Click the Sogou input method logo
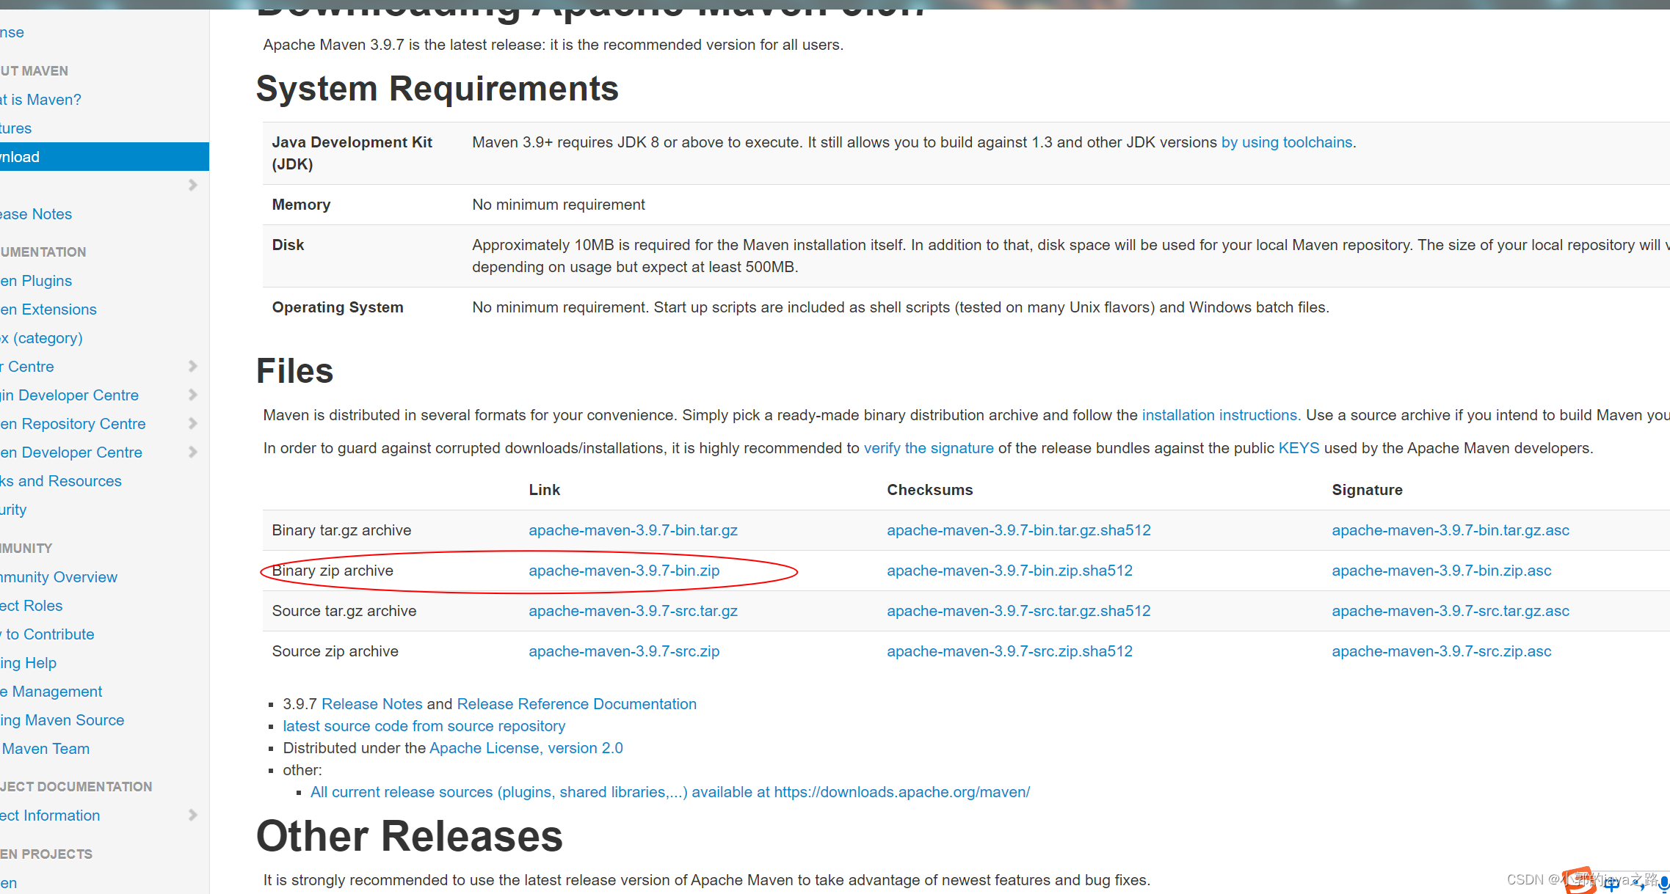The width and height of the screenshot is (1670, 894). click(1580, 881)
